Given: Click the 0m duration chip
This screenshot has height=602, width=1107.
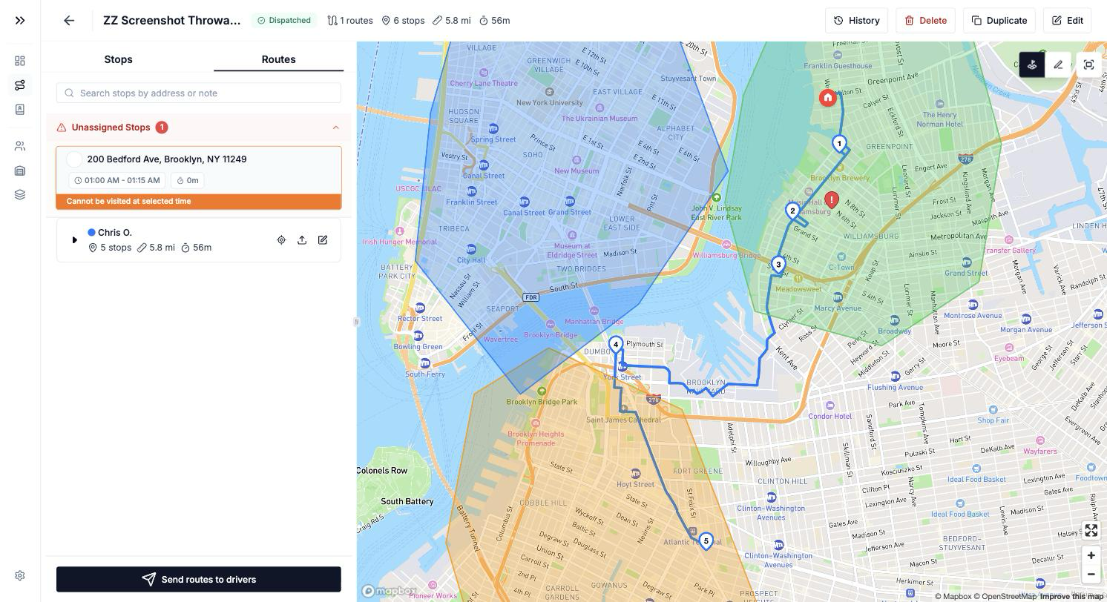Looking at the screenshot, I should pos(187,180).
